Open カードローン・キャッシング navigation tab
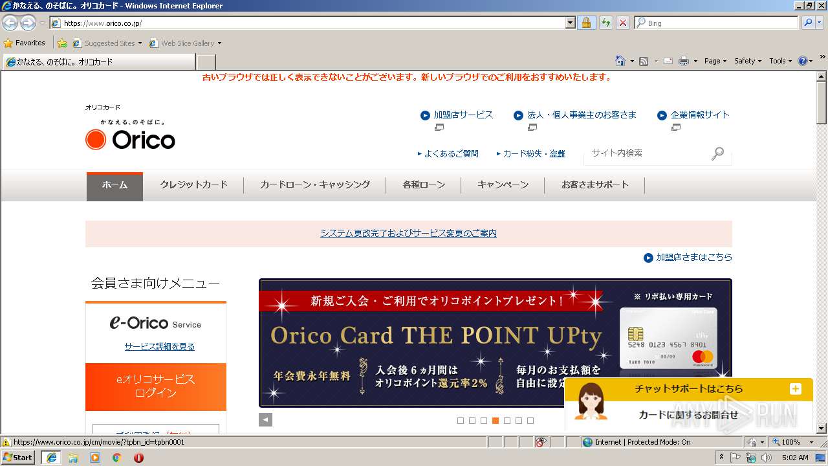 pos(315,184)
